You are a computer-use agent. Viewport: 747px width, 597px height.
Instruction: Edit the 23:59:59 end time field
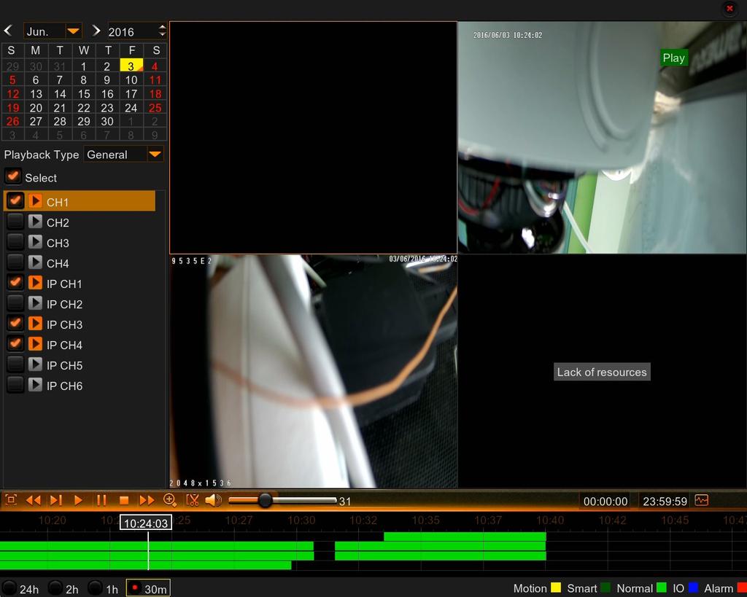click(x=665, y=502)
